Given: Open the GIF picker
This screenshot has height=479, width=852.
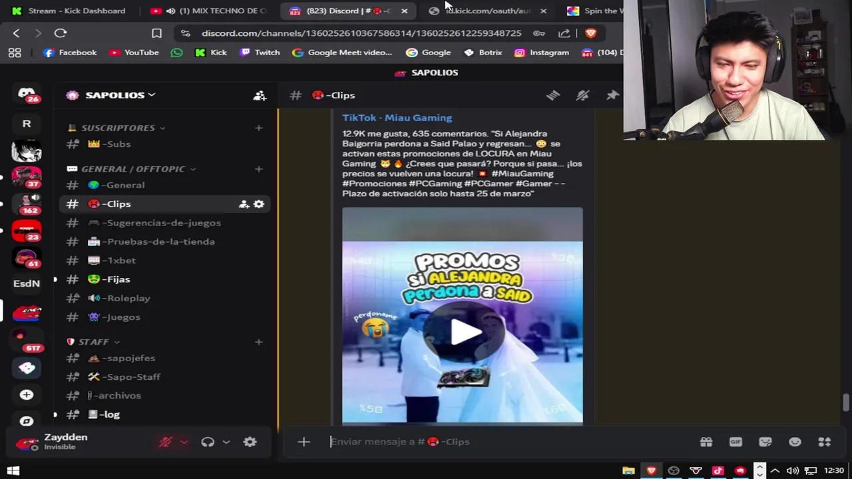Looking at the screenshot, I should coord(736,442).
